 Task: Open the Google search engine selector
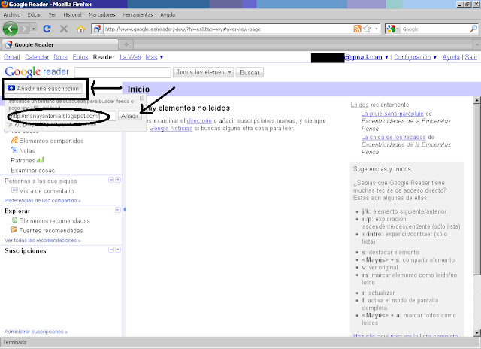point(393,29)
